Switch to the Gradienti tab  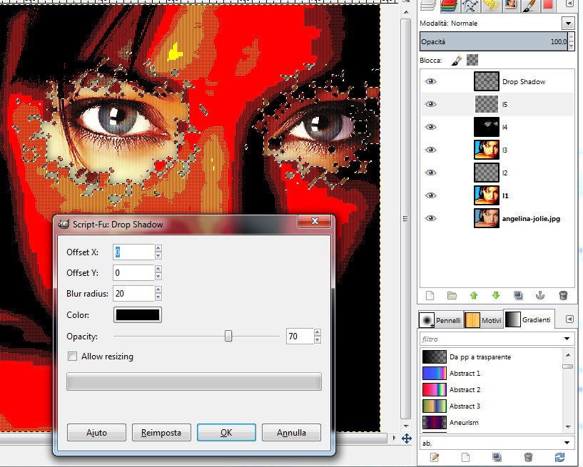point(528,319)
